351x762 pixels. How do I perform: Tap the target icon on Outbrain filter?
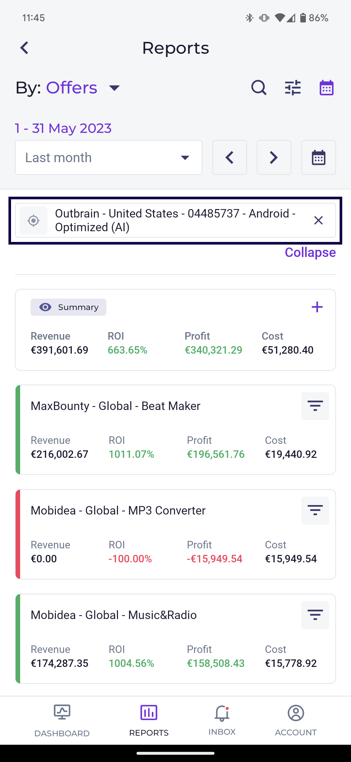pos(33,220)
